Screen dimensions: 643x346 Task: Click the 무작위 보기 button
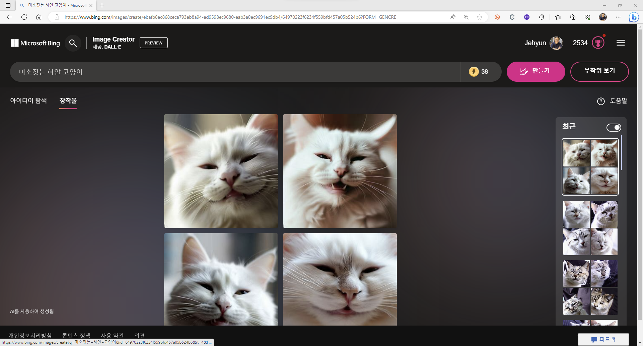(599, 71)
